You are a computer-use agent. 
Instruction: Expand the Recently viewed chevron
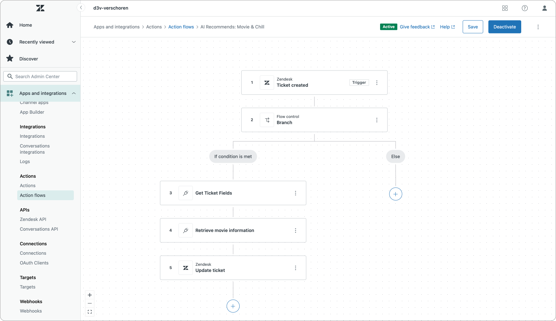(74, 42)
